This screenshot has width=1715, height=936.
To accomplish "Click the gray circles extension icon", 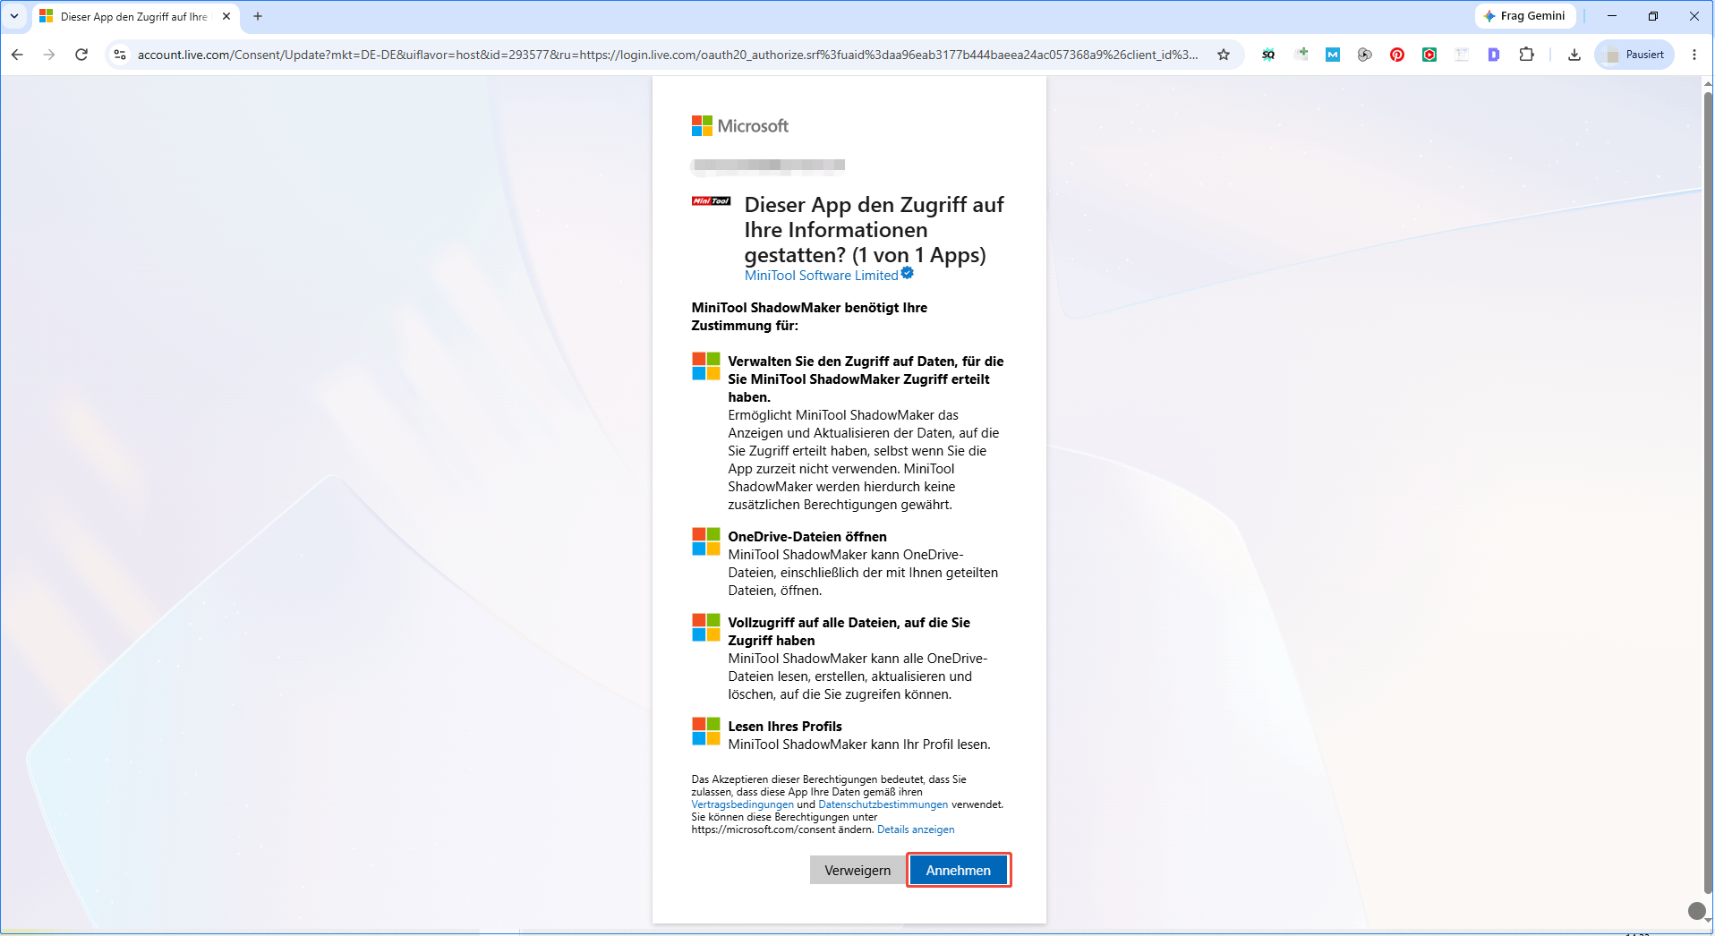I will (1365, 55).
